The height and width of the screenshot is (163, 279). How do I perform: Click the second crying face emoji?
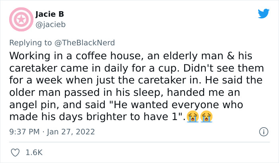point(206,117)
